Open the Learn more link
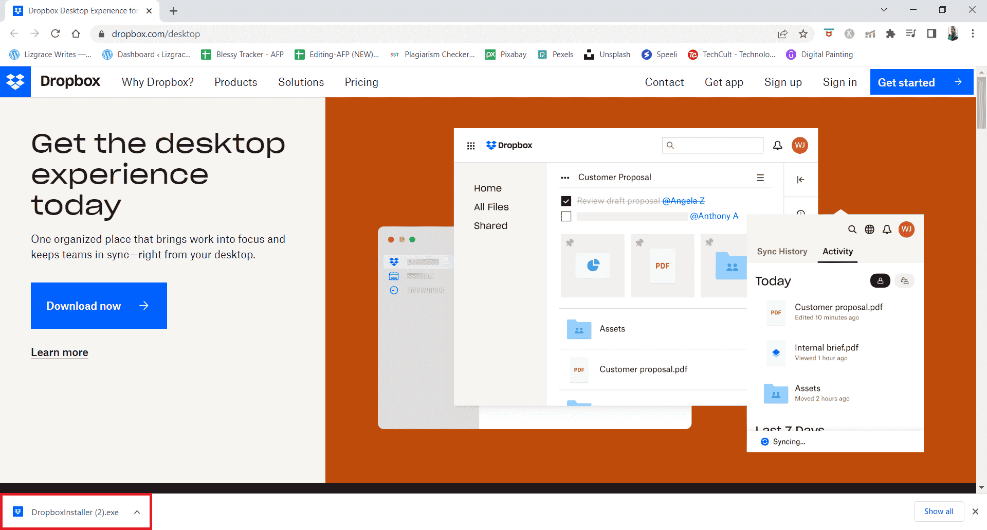 tap(59, 352)
